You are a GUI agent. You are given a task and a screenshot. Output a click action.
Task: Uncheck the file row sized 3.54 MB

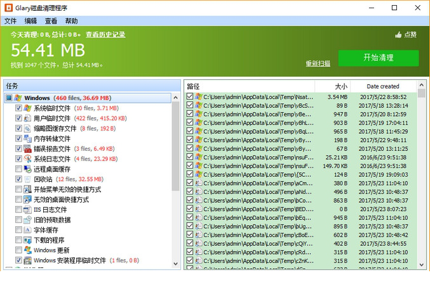tap(189, 96)
